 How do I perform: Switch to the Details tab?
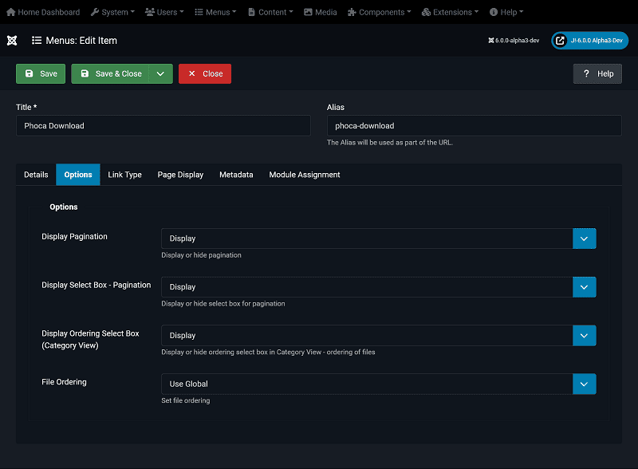click(x=36, y=175)
